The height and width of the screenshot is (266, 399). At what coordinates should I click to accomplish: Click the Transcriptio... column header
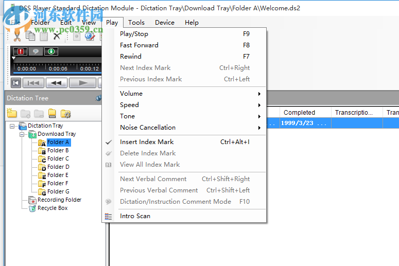(x=357, y=112)
